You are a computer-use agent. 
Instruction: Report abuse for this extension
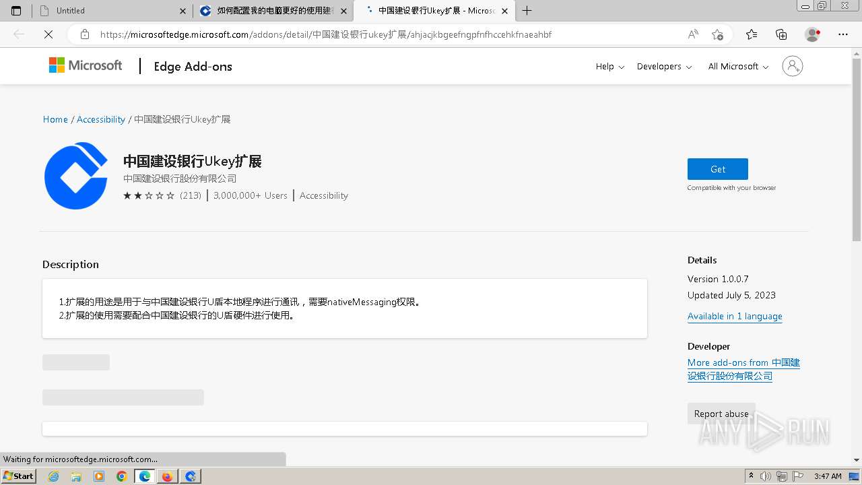[x=721, y=414]
